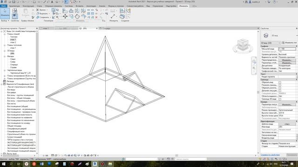This screenshot has height=167, width=298.
Task: Open the Файл menu tab
Action: click(x=4, y=6)
